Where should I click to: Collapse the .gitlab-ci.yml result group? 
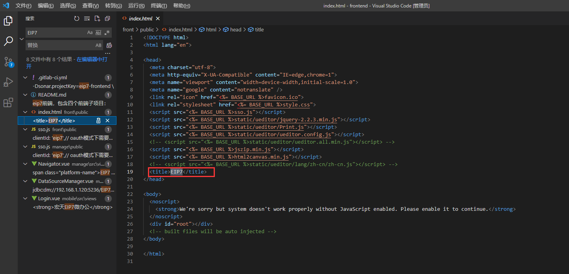click(x=26, y=78)
